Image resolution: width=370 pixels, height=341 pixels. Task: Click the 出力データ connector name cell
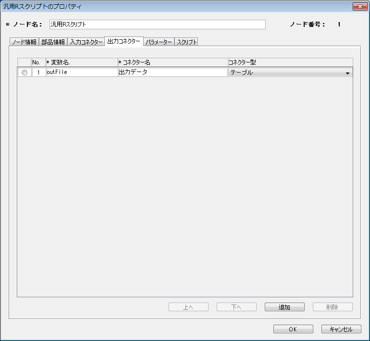click(x=172, y=73)
